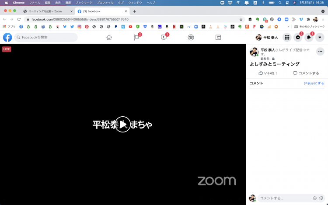Image resolution: width=328 pixels, height=205 pixels.
Task: Switch to the ミーティングを起動 - Zoom tab
Action: 45,11
